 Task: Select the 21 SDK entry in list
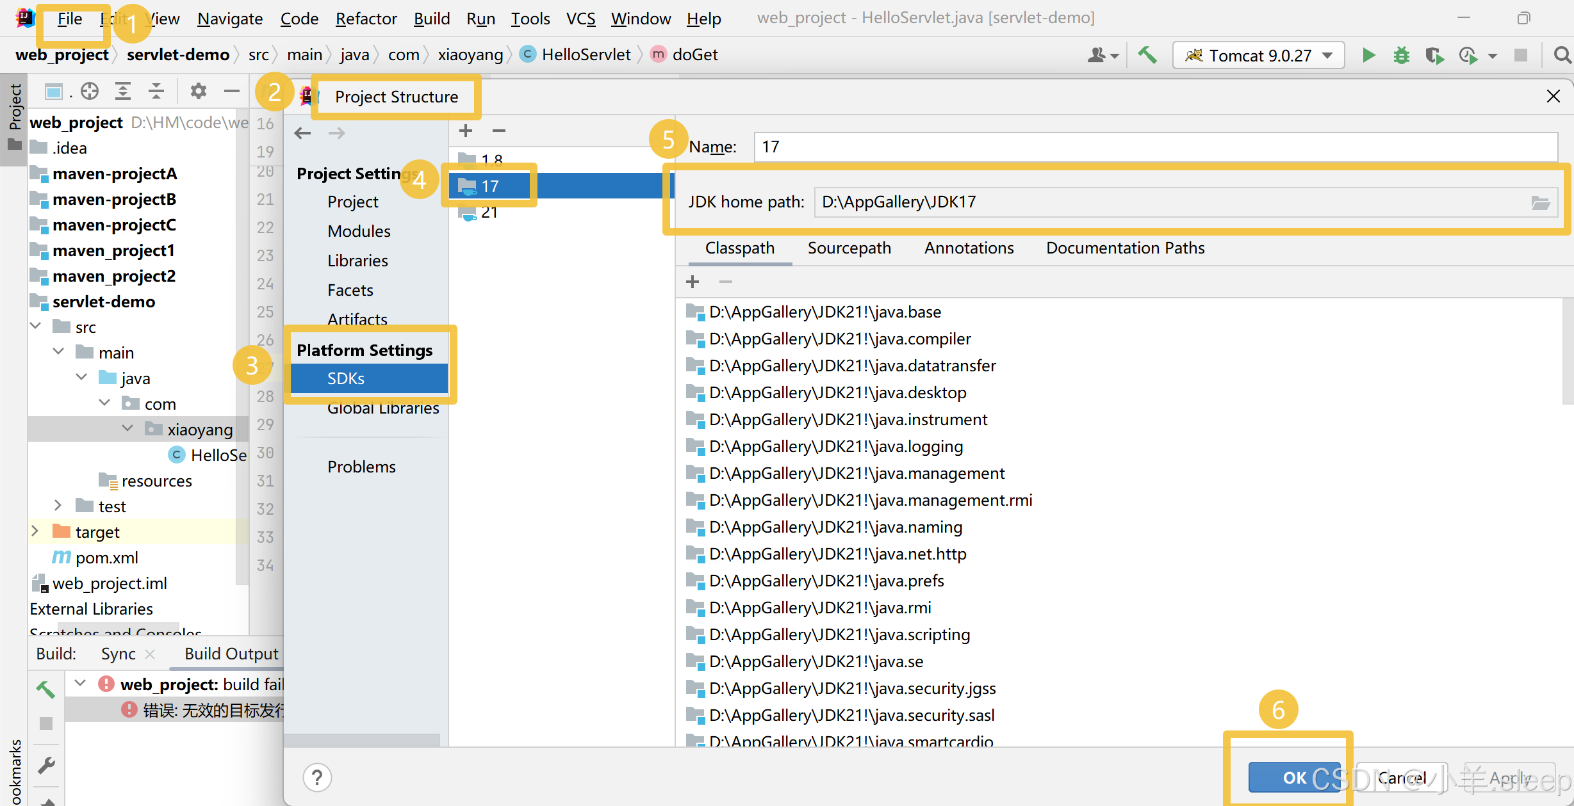pyautogui.click(x=489, y=213)
